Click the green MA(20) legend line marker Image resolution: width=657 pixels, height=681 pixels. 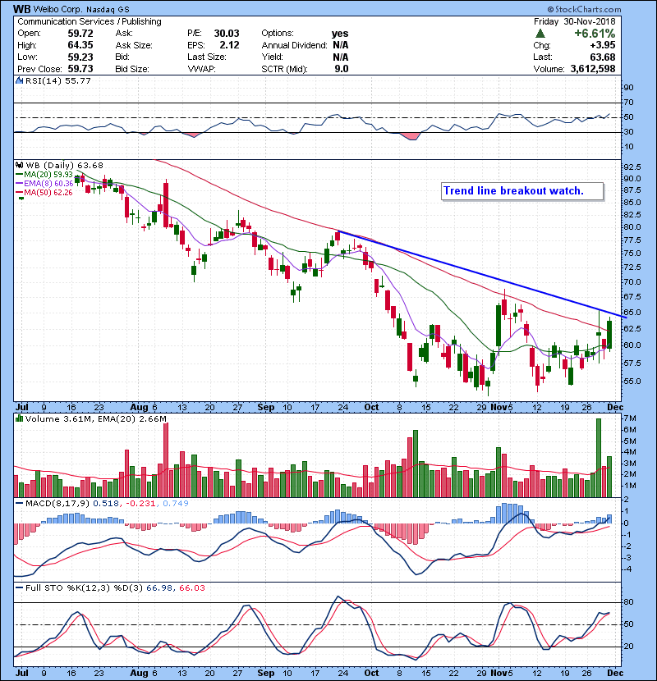(x=20, y=174)
